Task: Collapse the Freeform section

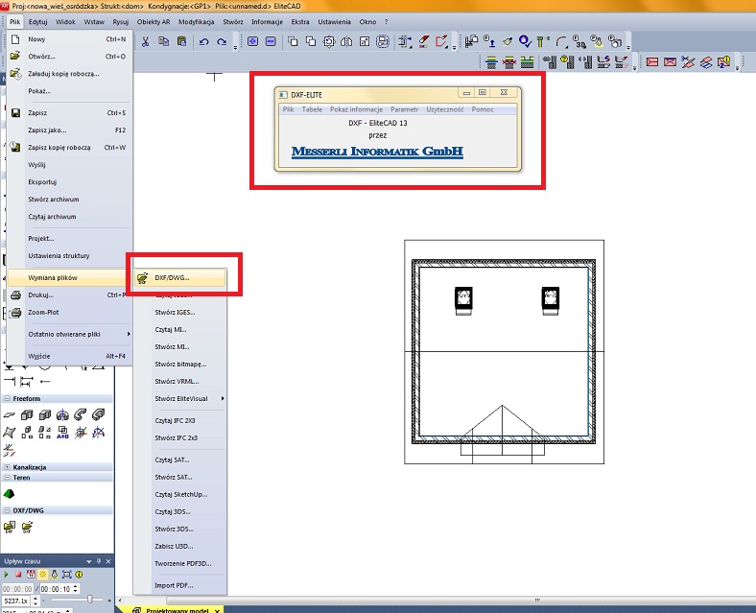Action: [x=7, y=398]
